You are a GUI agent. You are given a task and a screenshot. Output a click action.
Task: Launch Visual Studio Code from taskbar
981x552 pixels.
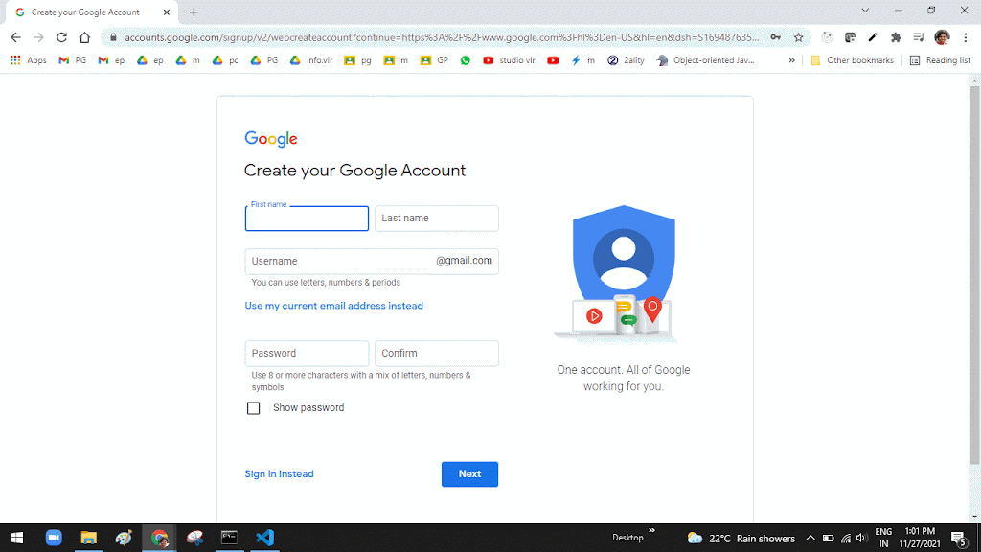tap(265, 538)
